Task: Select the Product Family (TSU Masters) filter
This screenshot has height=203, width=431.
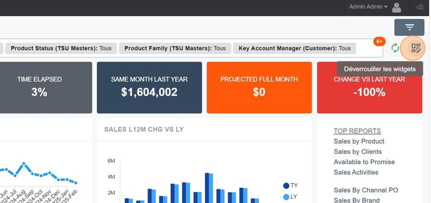Action: [x=175, y=48]
